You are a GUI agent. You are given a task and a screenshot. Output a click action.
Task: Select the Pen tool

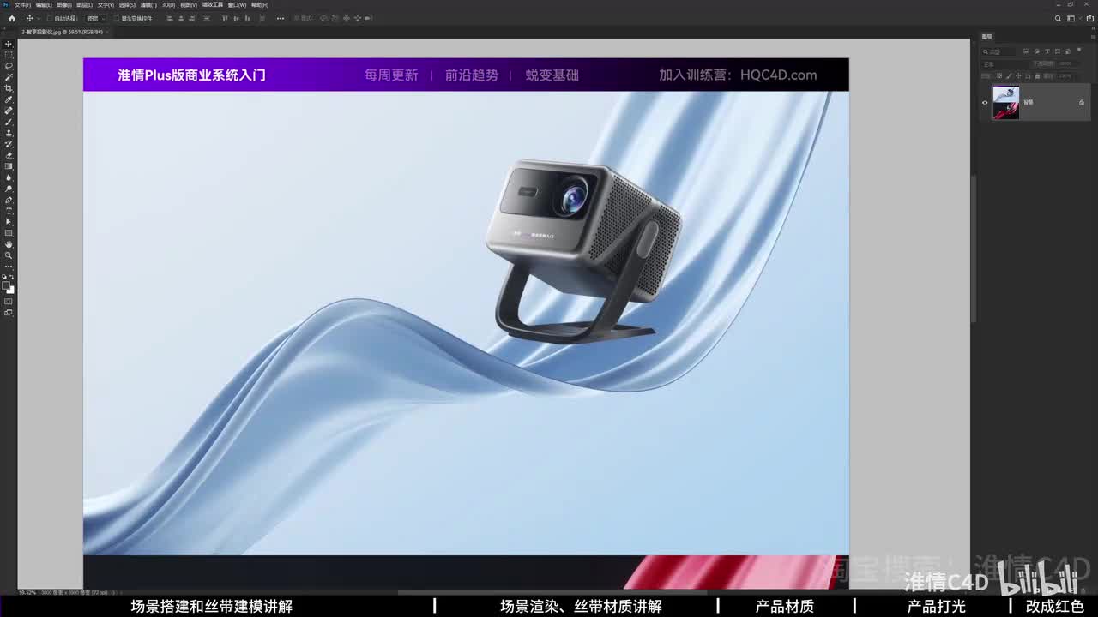(x=9, y=200)
